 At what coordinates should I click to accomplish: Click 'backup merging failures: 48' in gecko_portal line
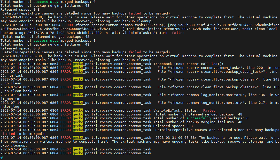(x=214, y=122)
